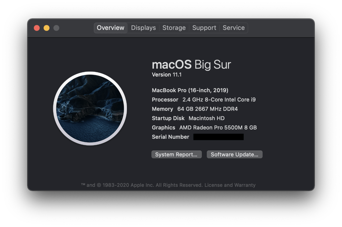Open the License and Warranty link
Screen dimensions: 342x227
coord(230,185)
